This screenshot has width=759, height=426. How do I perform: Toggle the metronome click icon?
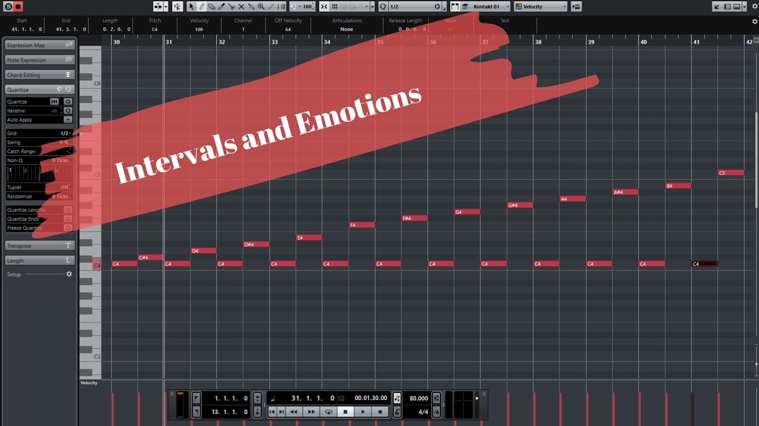pos(397,412)
